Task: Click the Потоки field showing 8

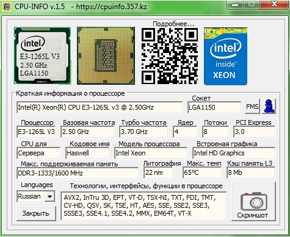Action: tap(216, 132)
